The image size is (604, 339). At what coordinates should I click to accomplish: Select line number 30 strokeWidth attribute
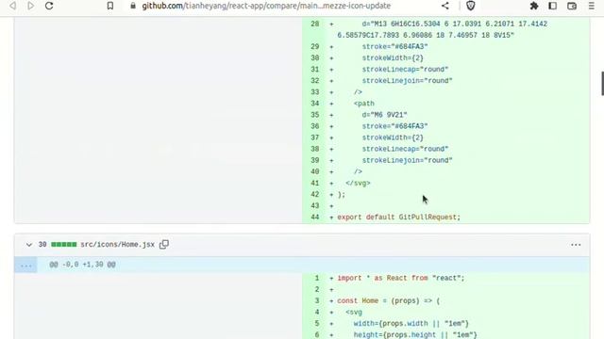tap(315, 58)
